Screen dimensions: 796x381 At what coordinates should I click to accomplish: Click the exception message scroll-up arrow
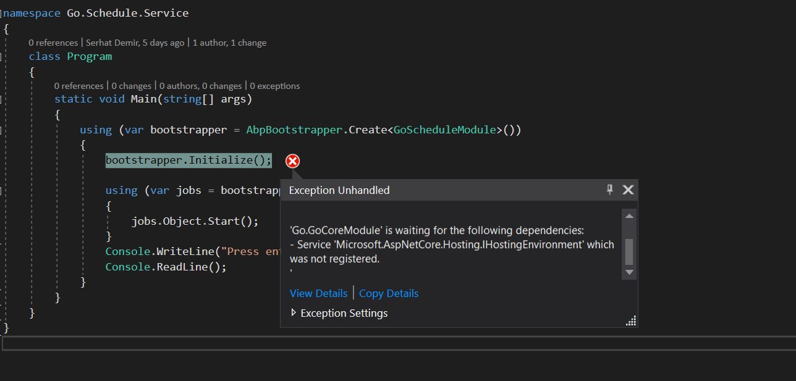coord(629,216)
